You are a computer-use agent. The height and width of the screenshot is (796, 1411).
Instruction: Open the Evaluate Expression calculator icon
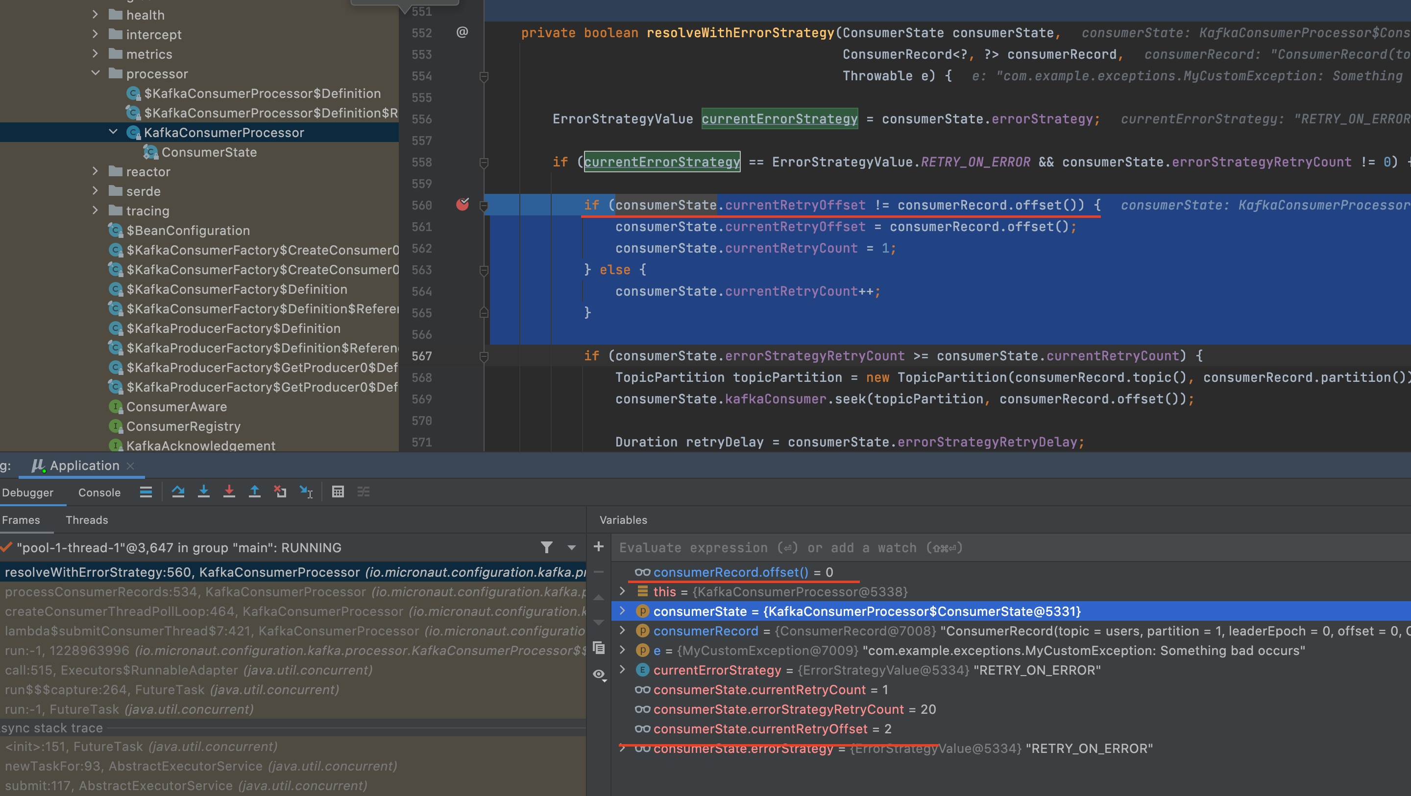coord(338,492)
